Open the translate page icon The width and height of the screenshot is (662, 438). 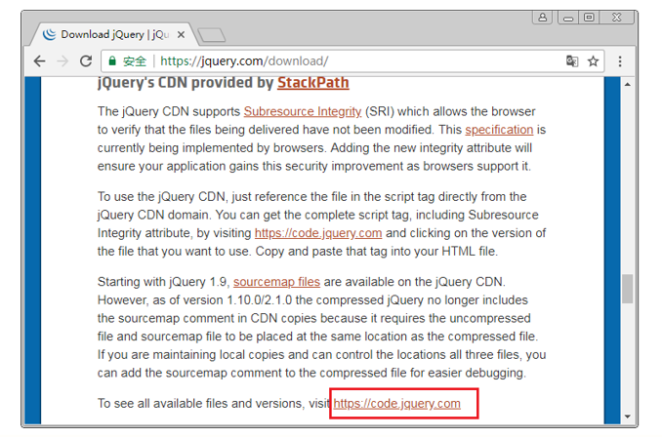pos(572,61)
